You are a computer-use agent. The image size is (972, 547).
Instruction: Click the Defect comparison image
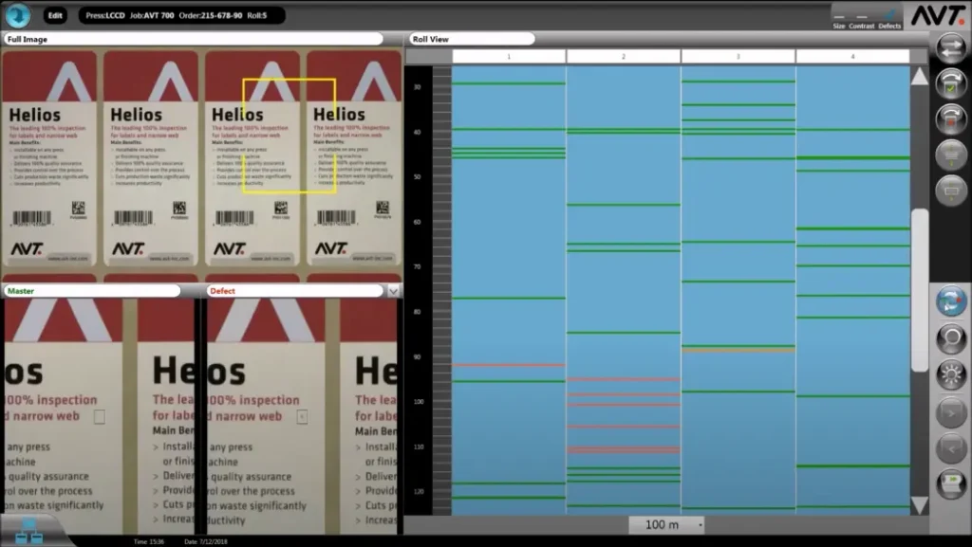point(302,416)
